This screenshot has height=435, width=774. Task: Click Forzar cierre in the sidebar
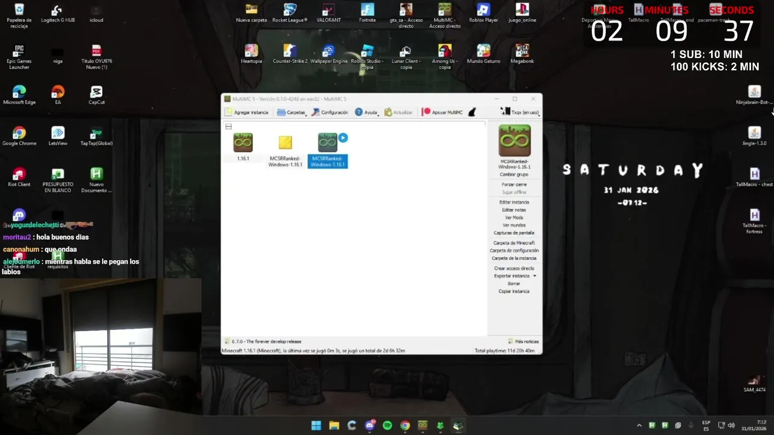pyautogui.click(x=514, y=184)
